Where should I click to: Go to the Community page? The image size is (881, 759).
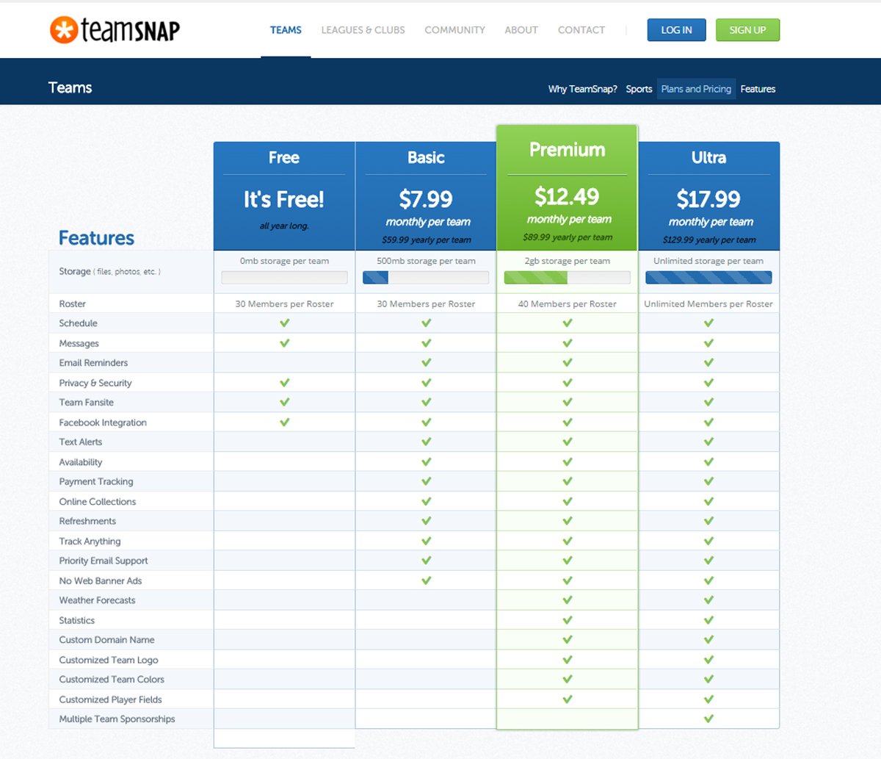454,30
